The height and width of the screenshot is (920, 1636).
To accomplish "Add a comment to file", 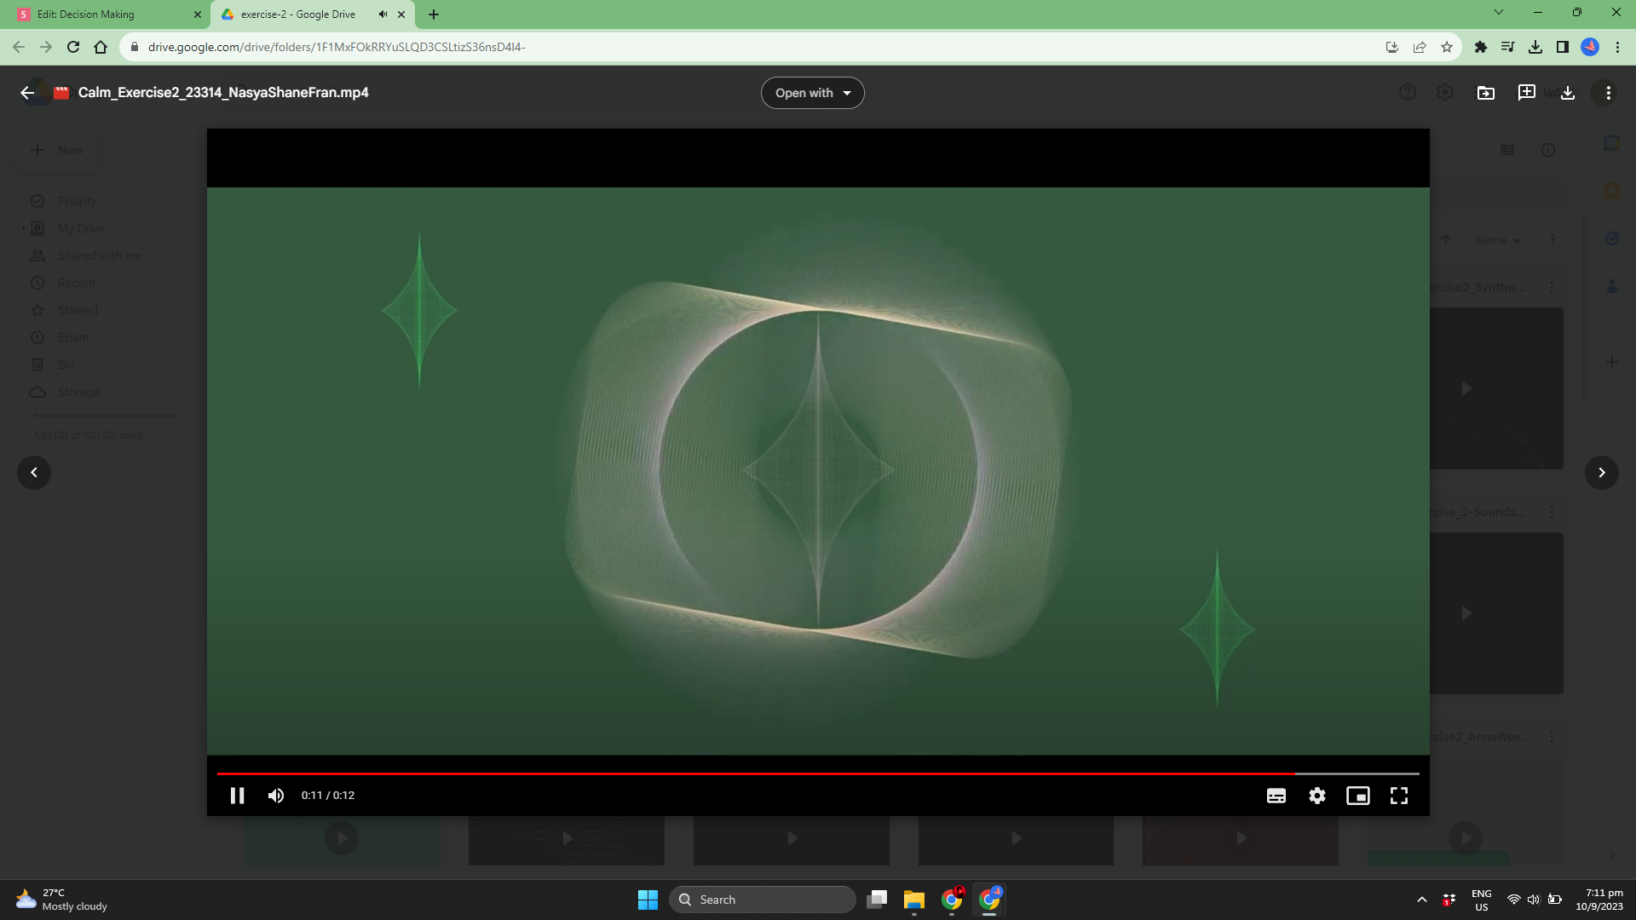I will point(1526,93).
